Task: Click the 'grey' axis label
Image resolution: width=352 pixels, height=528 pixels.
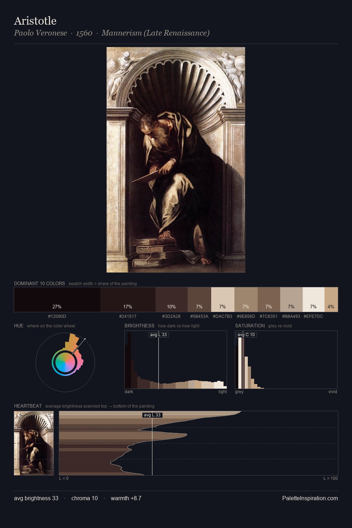Action: (x=239, y=392)
